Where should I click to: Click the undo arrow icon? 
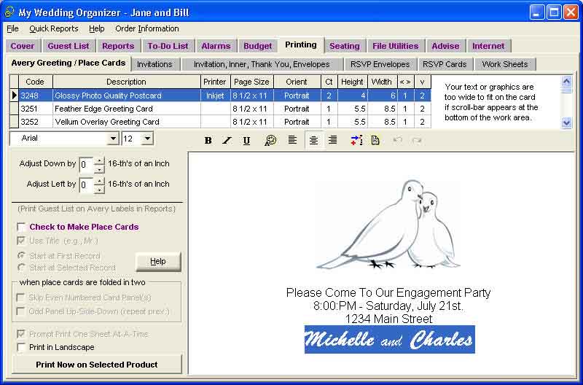pos(397,140)
